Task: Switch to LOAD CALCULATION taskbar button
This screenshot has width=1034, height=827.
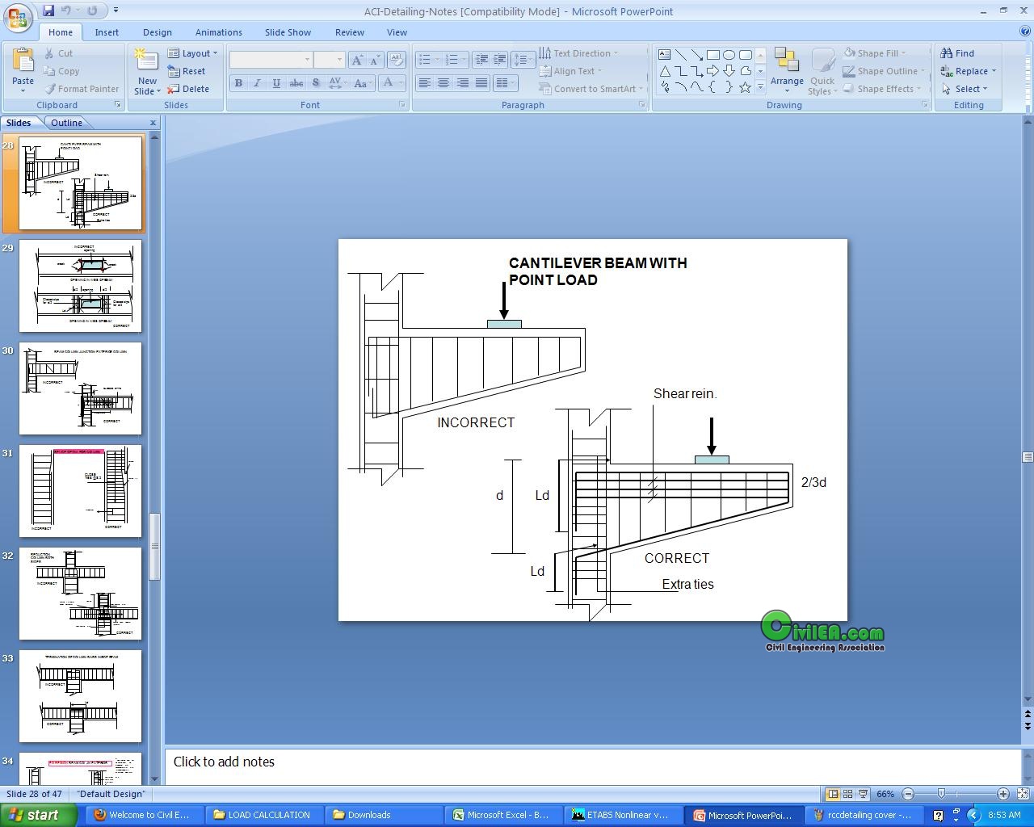Action: pos(265,815)
